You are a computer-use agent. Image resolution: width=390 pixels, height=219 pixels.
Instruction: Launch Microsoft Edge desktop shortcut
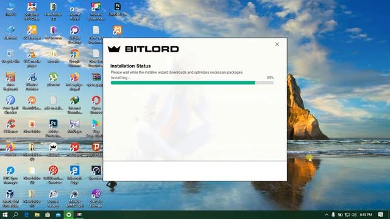click(x=74, y=175)
